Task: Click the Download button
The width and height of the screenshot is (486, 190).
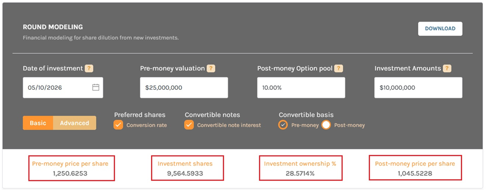Action: click(440, 29)
